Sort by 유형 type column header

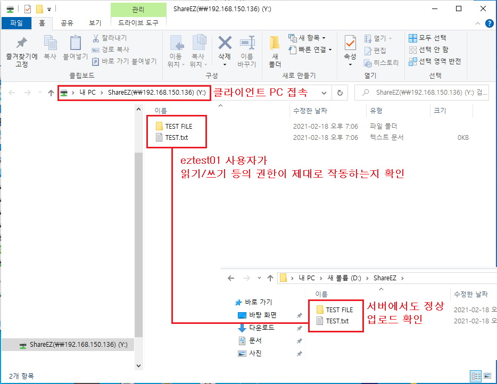[376, 111]
